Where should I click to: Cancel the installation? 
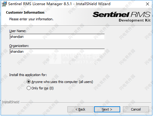point(136,109)
